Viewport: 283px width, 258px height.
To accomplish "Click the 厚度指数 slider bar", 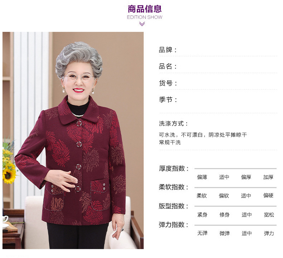I will tap(235, 168).
